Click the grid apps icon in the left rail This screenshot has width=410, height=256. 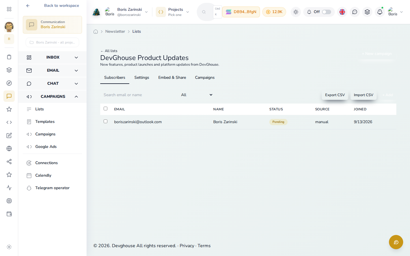coord(9,9)
